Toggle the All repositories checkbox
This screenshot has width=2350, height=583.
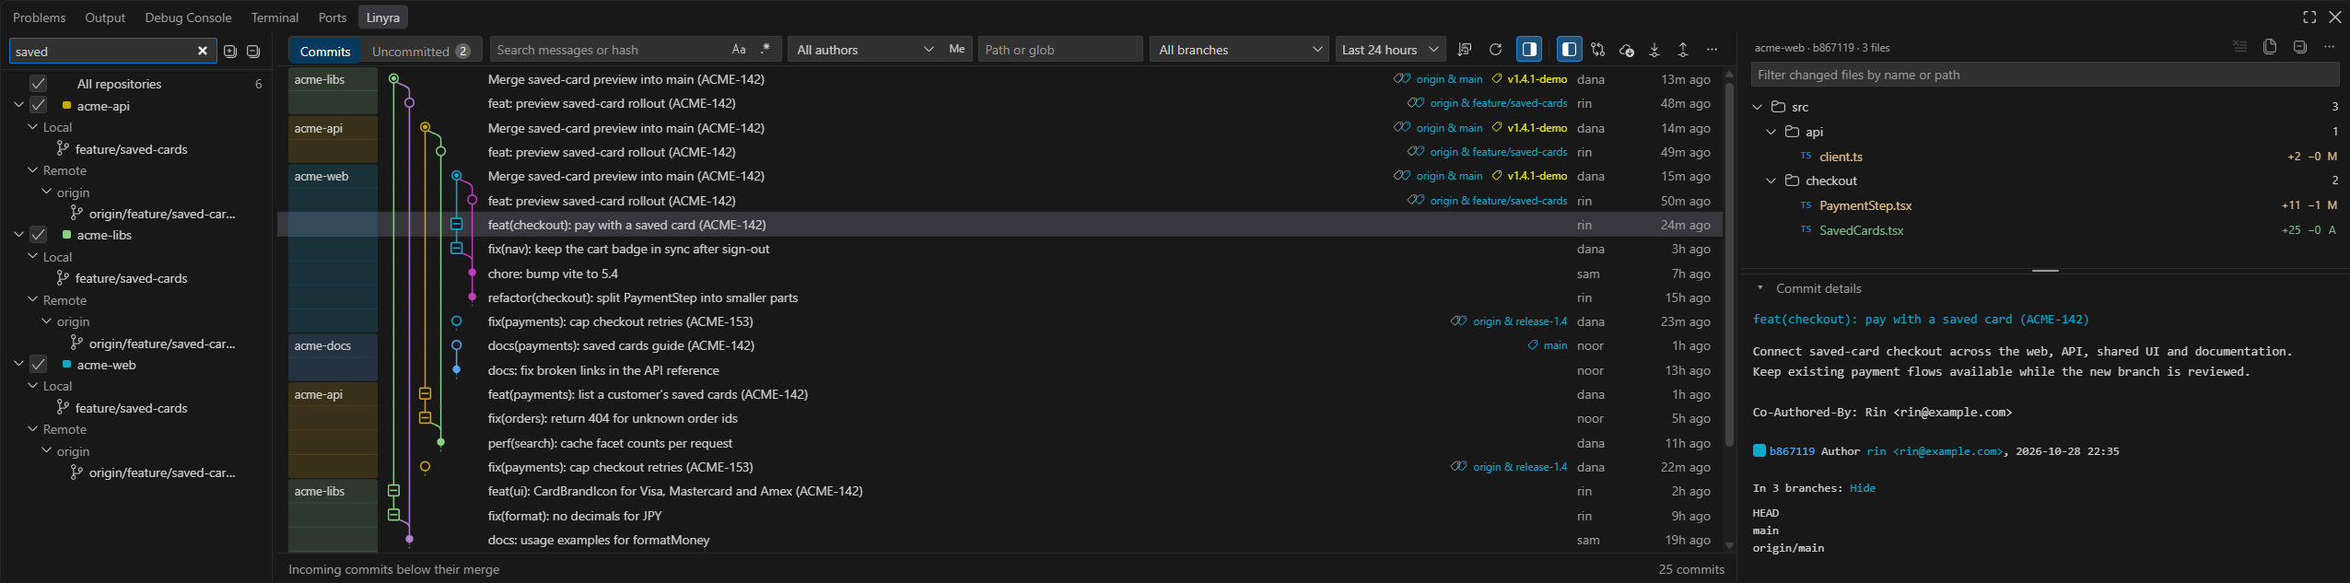click(x=38, y=84)
